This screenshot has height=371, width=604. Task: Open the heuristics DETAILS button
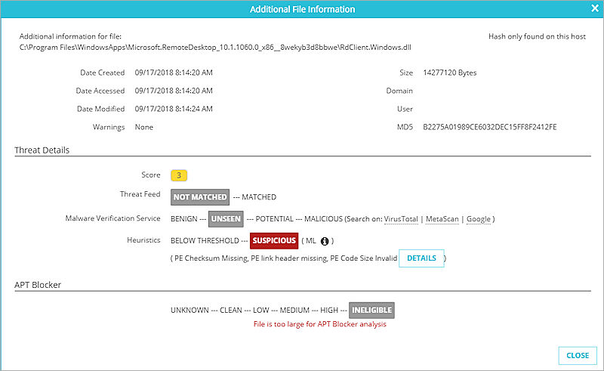tap(421, 258)
